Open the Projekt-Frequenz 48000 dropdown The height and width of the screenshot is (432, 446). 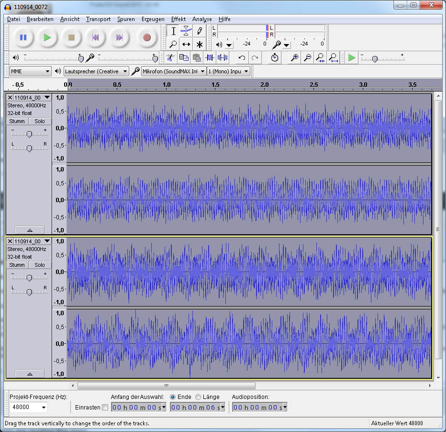29,407
